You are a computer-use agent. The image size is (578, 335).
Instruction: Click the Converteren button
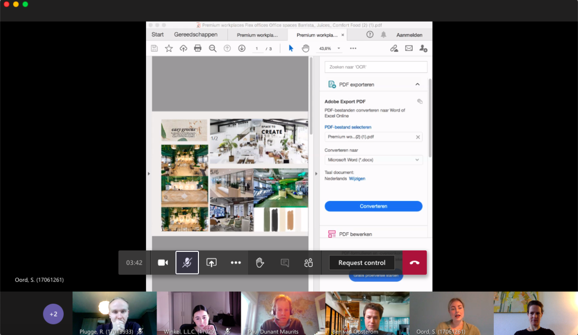pos(373,206)
